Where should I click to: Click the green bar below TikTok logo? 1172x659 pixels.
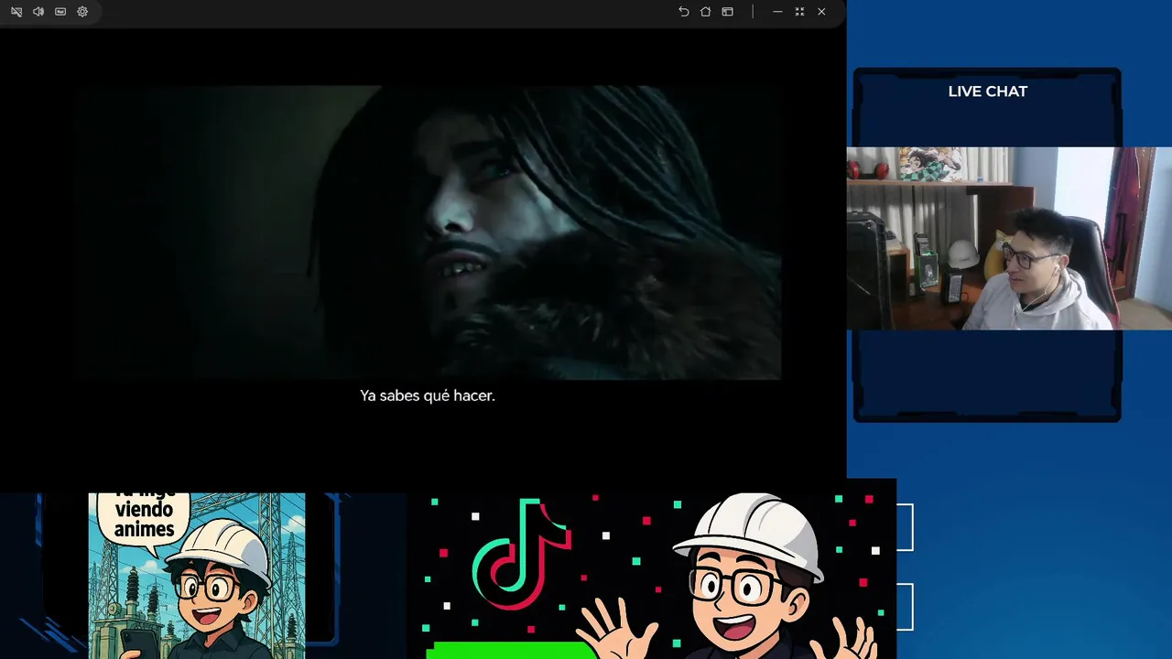coord(513,651)
